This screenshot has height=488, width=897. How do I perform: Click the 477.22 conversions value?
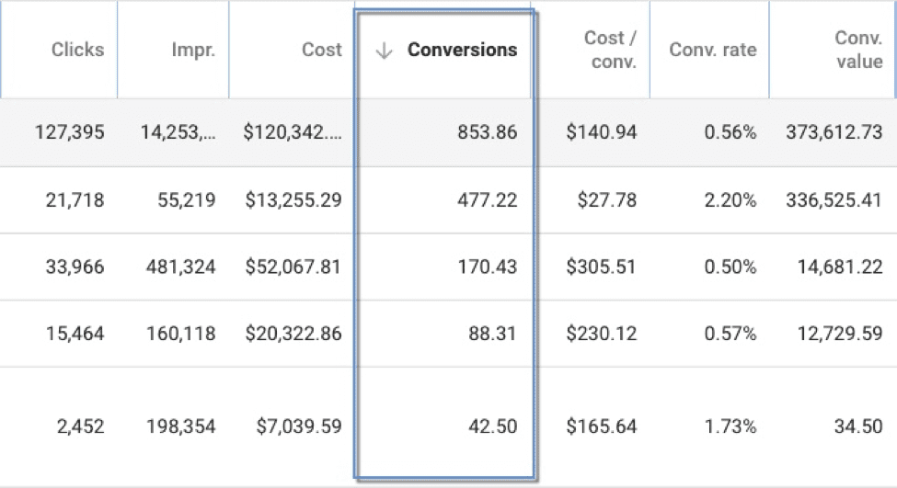click(487, 199)
